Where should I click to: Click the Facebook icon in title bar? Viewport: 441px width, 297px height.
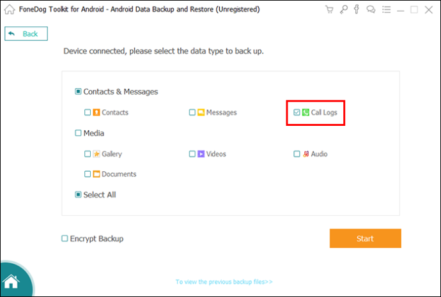(357, 10)
